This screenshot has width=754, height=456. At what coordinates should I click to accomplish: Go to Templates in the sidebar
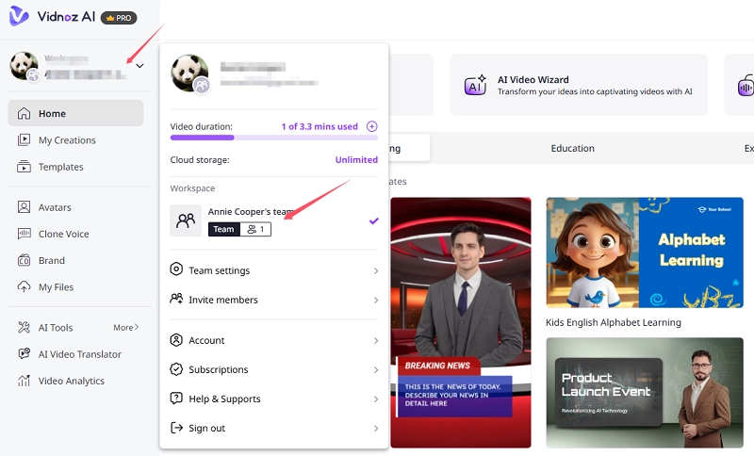click(x=60, y=167)
